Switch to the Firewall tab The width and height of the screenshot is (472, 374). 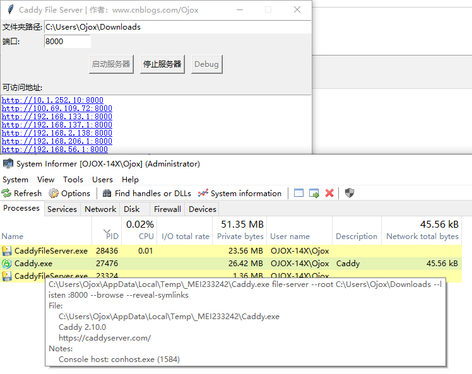[167, 209]
